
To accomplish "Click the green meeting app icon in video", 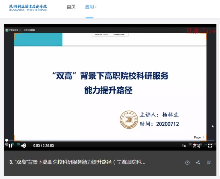I will tap(7, 30).
